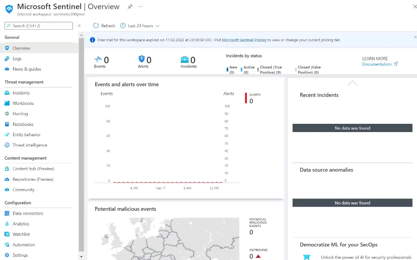417x260 pixels.
Task: Click the Threat intelligence icon
Action: pos(7,145)
